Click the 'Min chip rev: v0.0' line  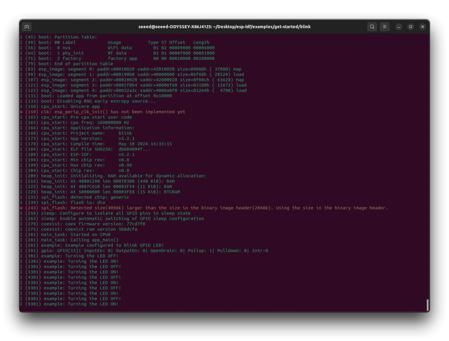(74, 160)
